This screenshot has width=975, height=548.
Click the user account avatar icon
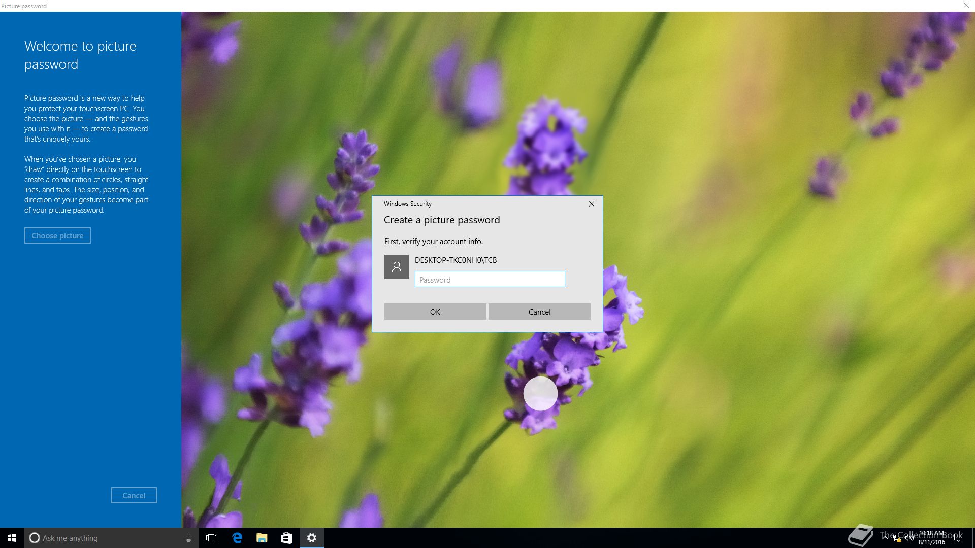click(397, 267)
